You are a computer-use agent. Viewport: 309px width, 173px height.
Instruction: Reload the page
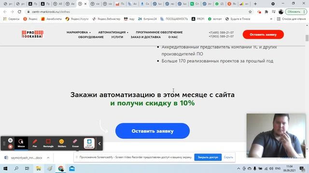pyautogui.click(x=19, y=12)
